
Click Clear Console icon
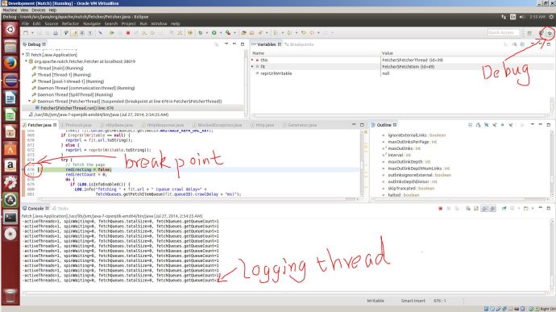click(x=468, y=208)
